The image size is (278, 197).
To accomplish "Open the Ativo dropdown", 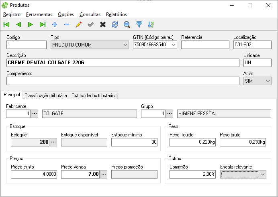I will (268, 81).
